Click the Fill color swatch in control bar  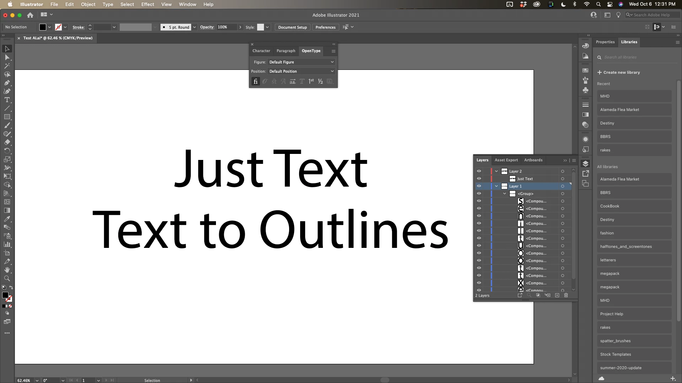pyautogui.click(x=43, y=27)
